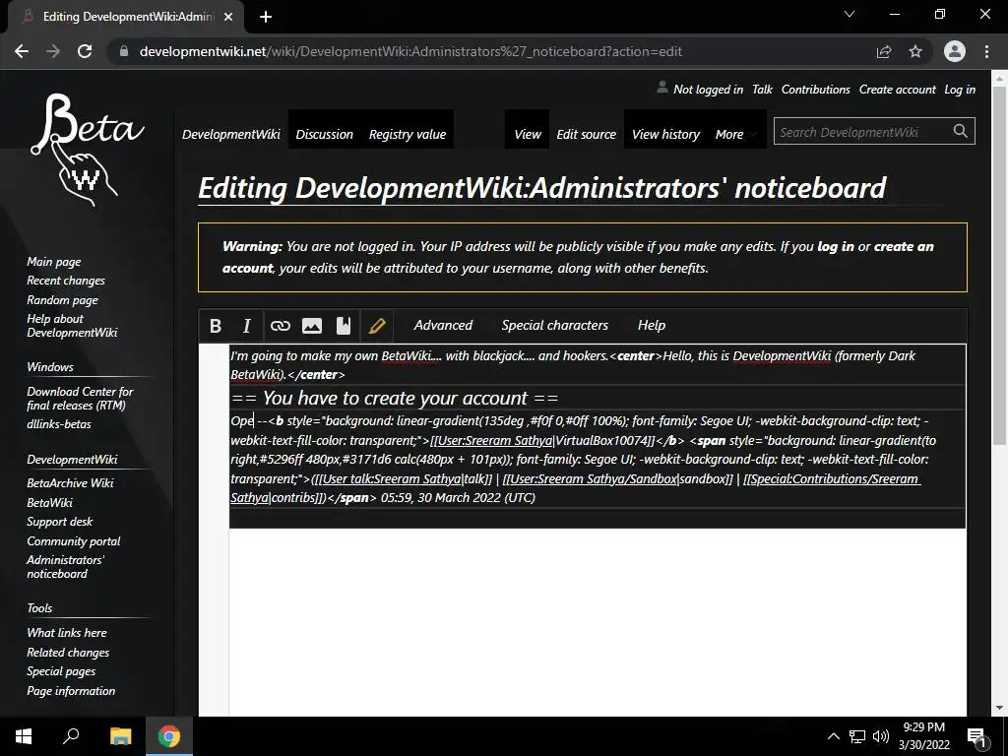
Task: Open File Explorer from the taskbar
Action: pos(120,736)
